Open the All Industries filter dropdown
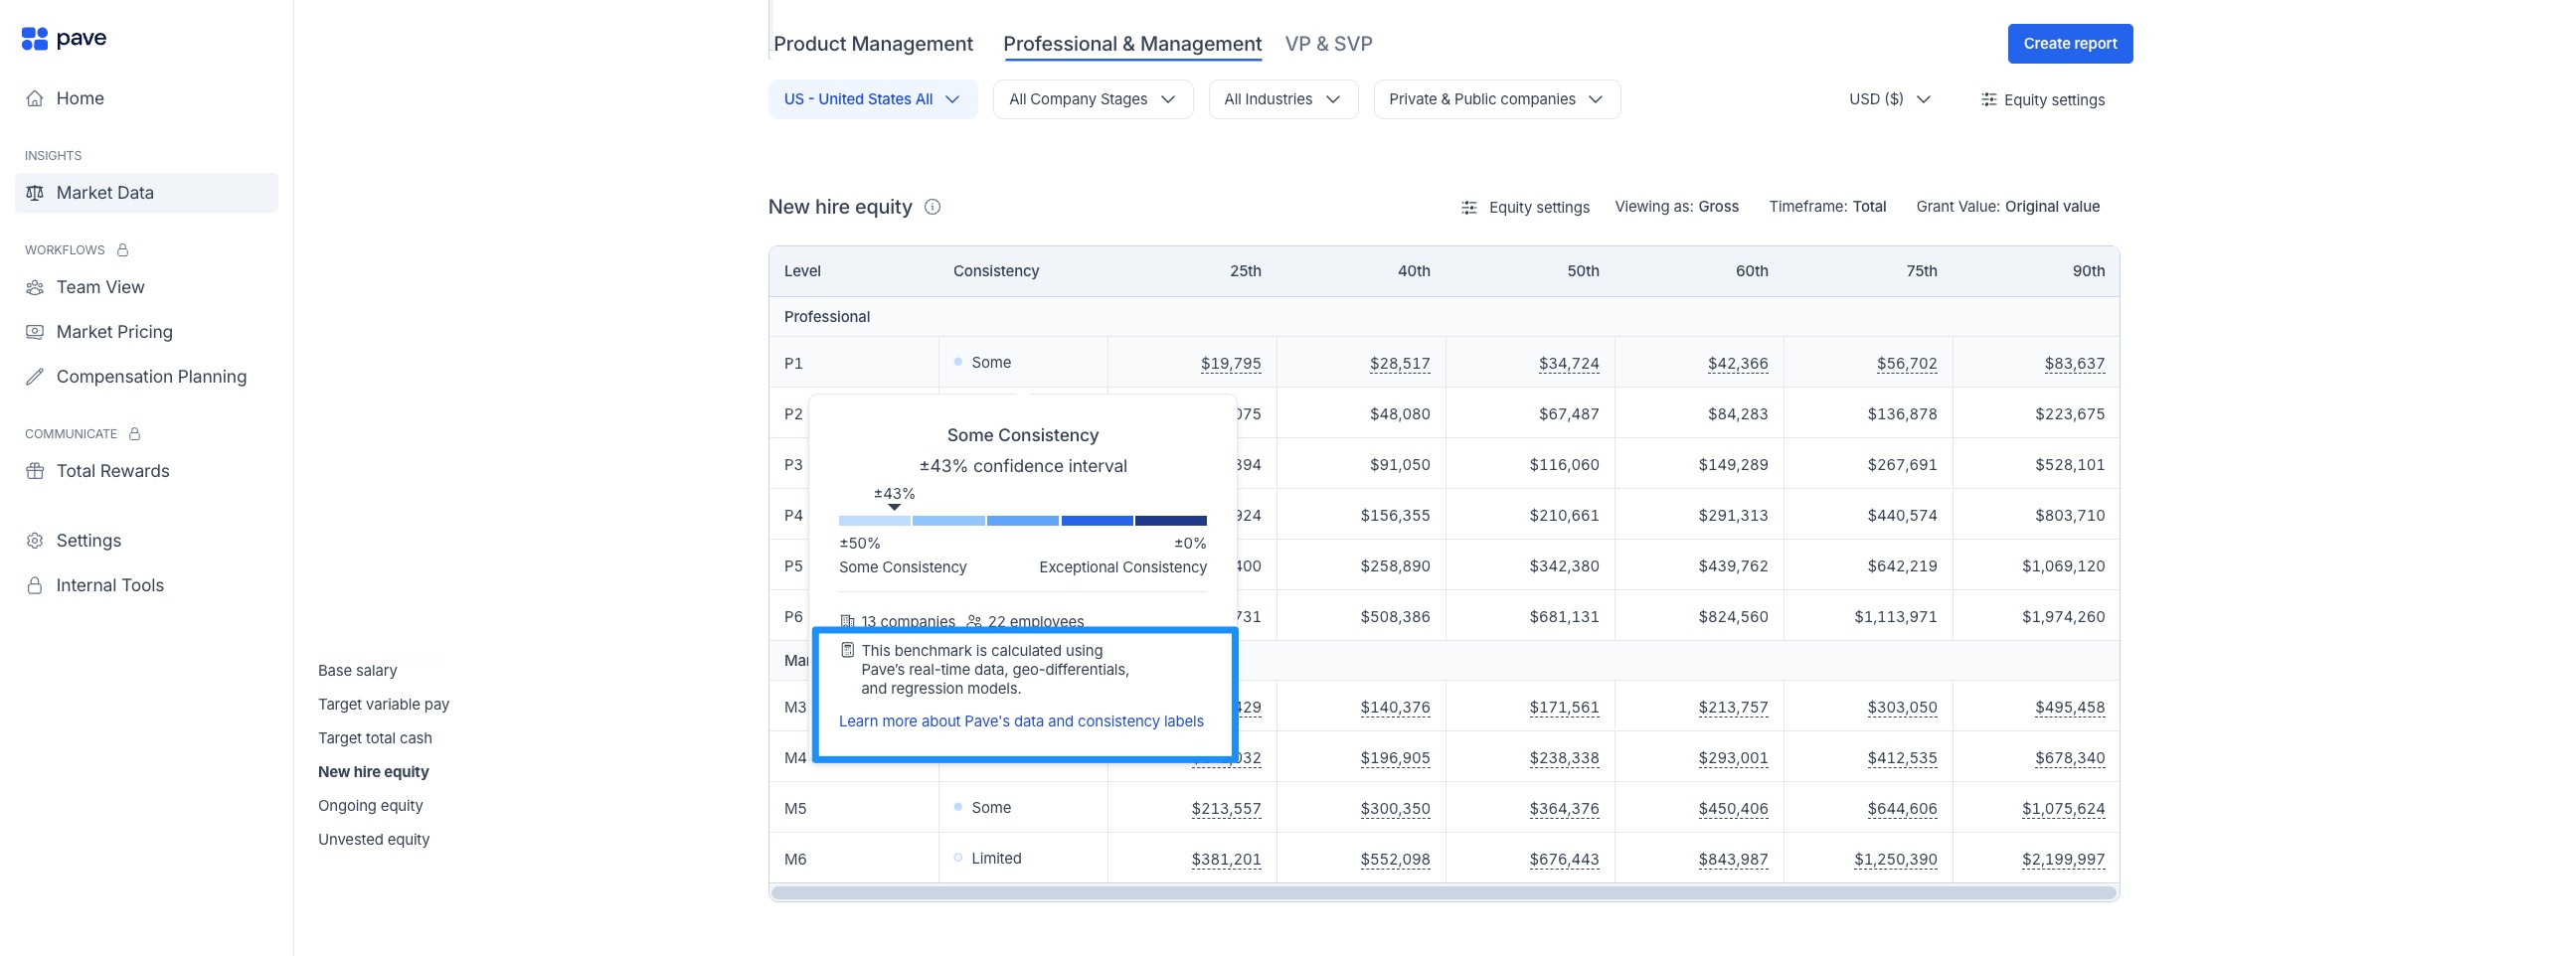 [1281, 99]
